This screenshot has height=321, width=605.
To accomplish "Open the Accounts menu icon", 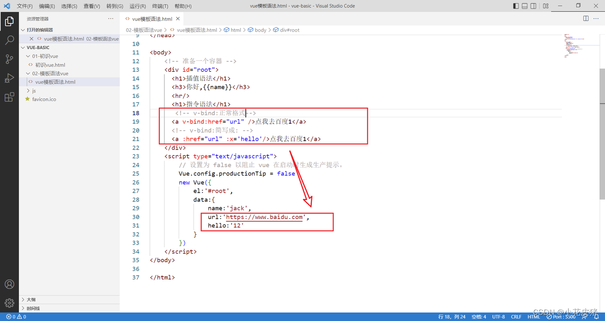I will [x=9, y=284].
